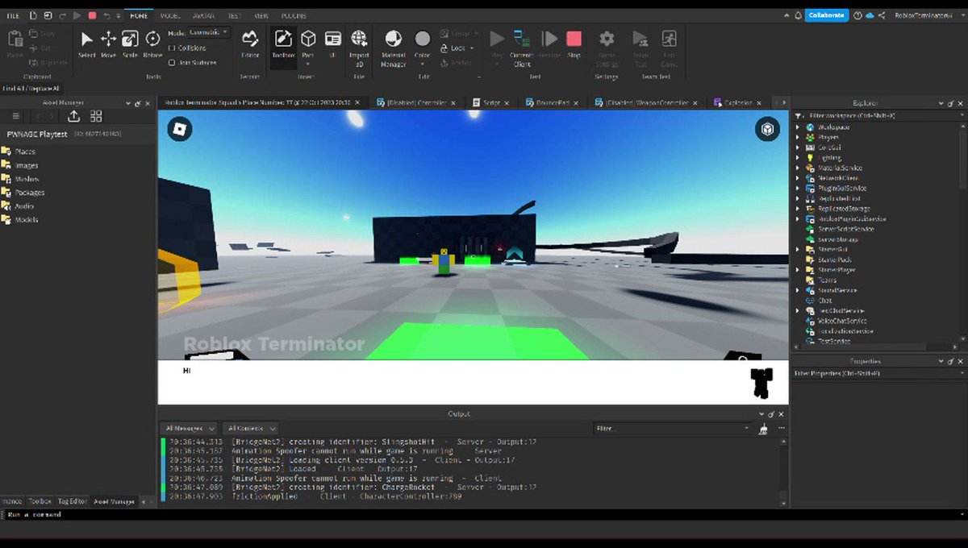Toggle the Join Surfaces checkbox
The width and height of the screenshot is (968, 548).
click(172, 62)
